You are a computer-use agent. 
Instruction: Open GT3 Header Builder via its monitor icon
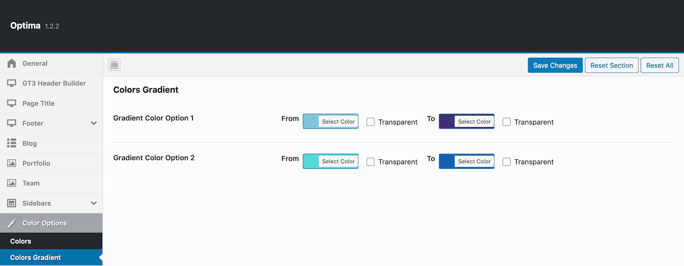(x=12, y=83)
